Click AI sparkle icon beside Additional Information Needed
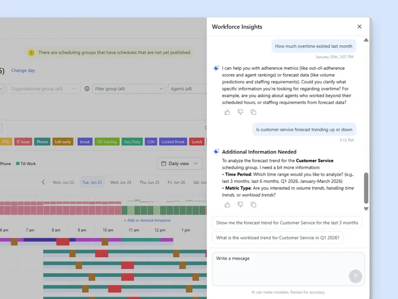 coord(216,151)
